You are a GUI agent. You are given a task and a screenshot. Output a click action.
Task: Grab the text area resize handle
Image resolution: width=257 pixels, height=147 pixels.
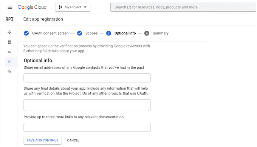coord(149,110)
